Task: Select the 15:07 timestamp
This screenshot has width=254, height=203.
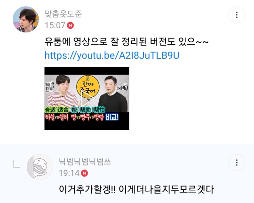Action: (x=55, y=25)
